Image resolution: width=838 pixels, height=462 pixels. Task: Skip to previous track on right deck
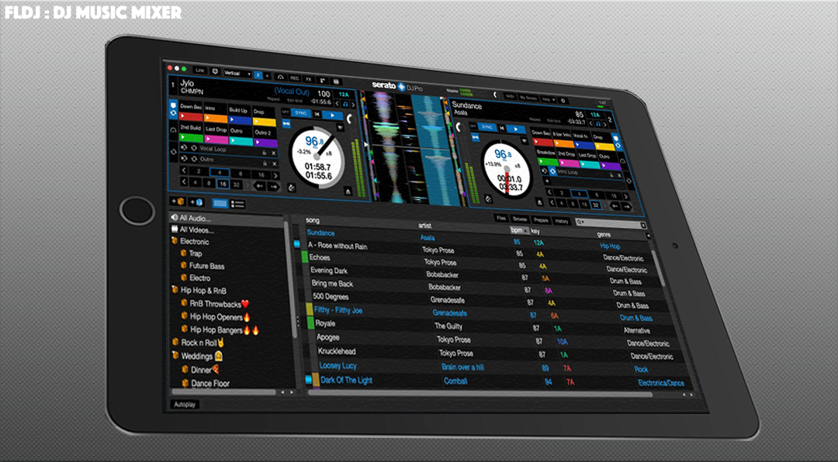coord(502,128)
